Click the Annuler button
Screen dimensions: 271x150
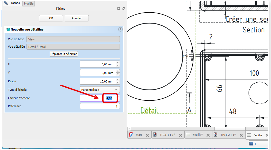77,18
